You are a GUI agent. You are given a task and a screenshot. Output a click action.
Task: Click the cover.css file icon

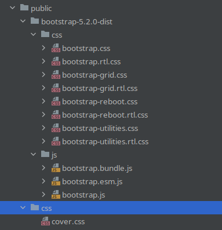(45, 221)
